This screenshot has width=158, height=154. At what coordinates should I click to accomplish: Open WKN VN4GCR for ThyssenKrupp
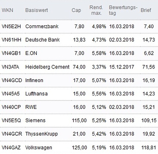12,134
